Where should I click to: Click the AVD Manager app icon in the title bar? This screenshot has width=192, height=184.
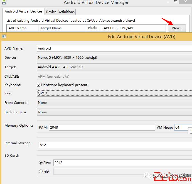pyautogui.click(x=4, y=2)
